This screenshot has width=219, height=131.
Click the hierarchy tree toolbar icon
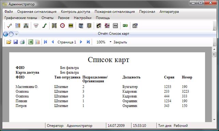pyautogui.click(x=26, y=26)
